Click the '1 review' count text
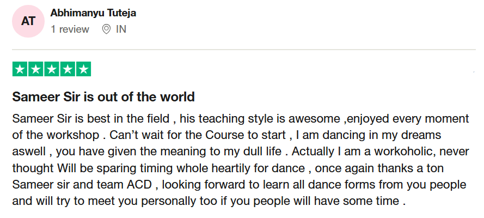The width and height of the screenshot is (484, 218). [70, 29]
